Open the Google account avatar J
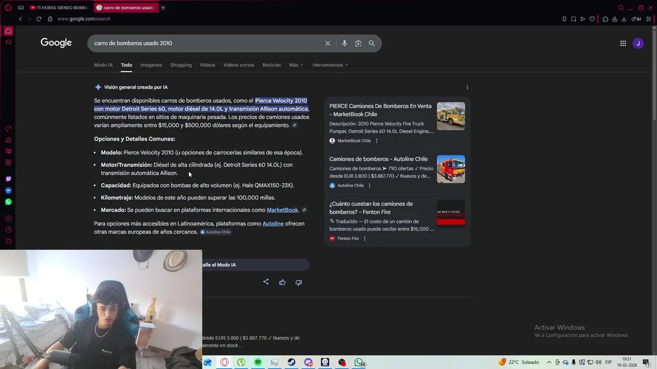657x369 pixels. 638,44
